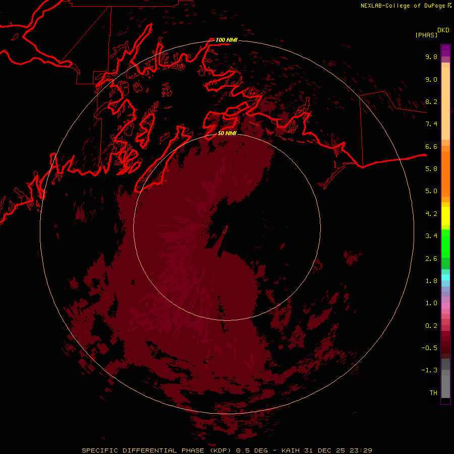Click the 8.2 value on the color scale
Viewport: 454px width, 454px height.
[x=431, y=101]
